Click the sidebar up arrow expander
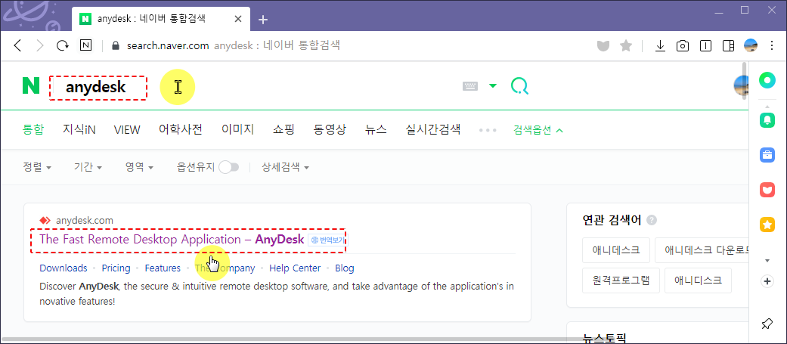The image size is (787, 344). point(767,106)
